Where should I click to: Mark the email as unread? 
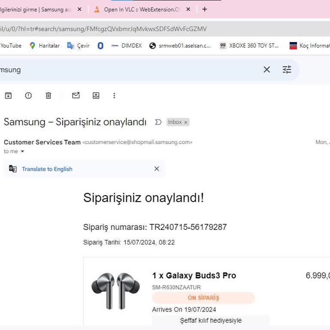pos(76,95)
